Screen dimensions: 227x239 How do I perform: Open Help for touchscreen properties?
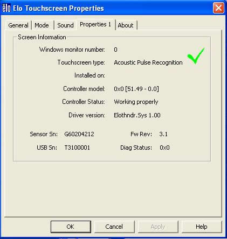[202, 227]
